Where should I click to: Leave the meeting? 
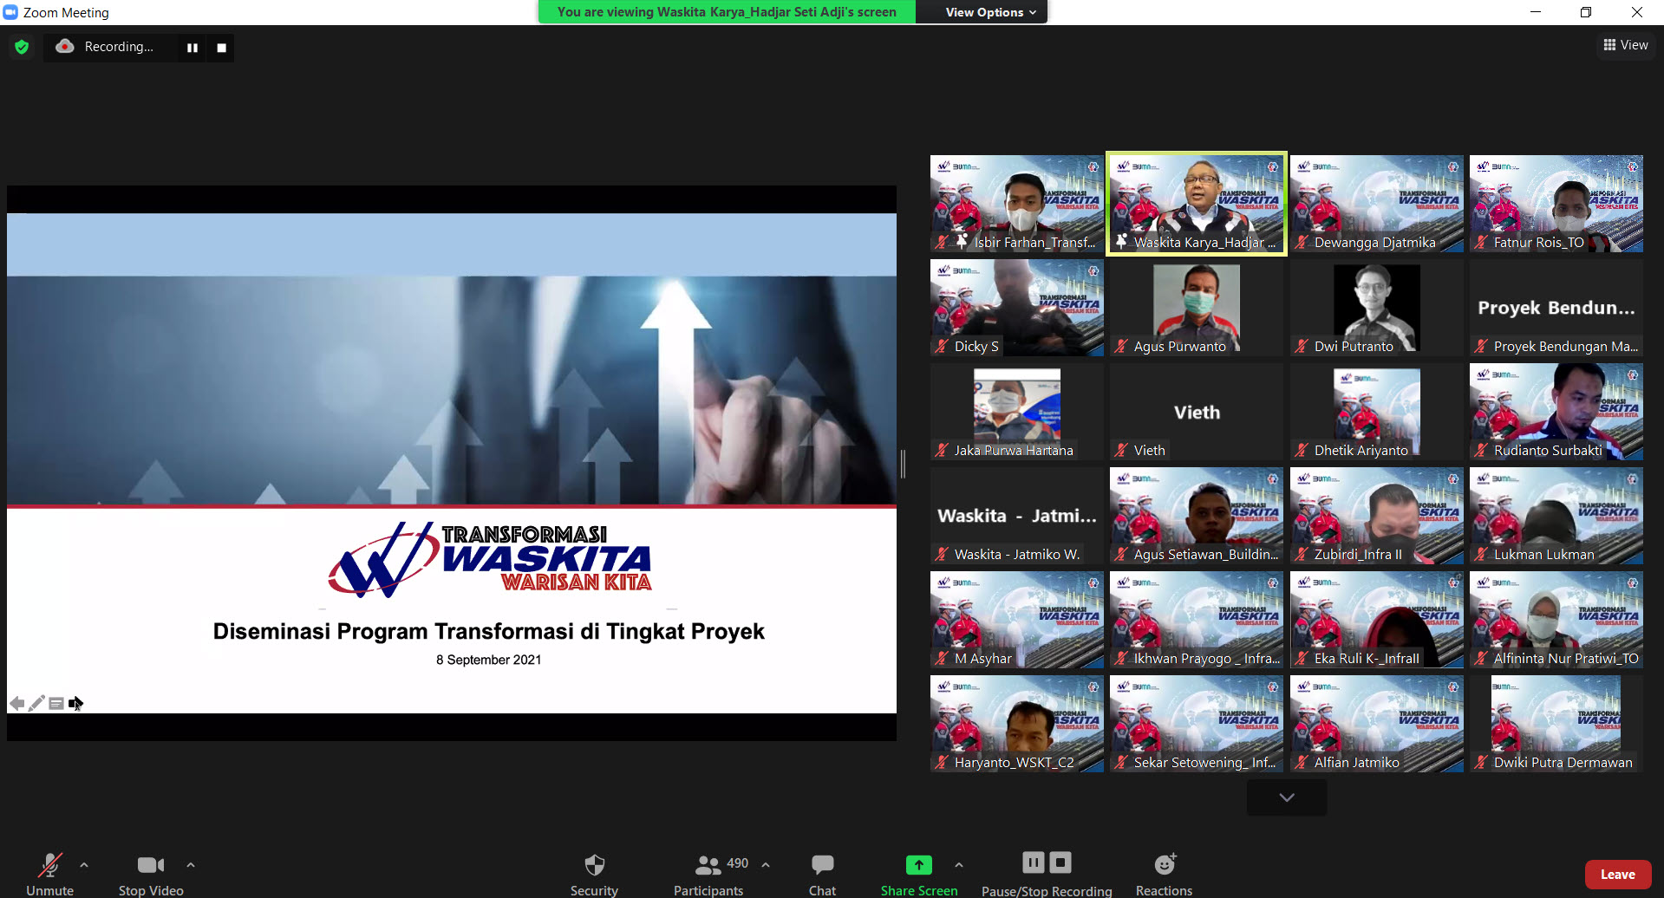point(1617,875)
